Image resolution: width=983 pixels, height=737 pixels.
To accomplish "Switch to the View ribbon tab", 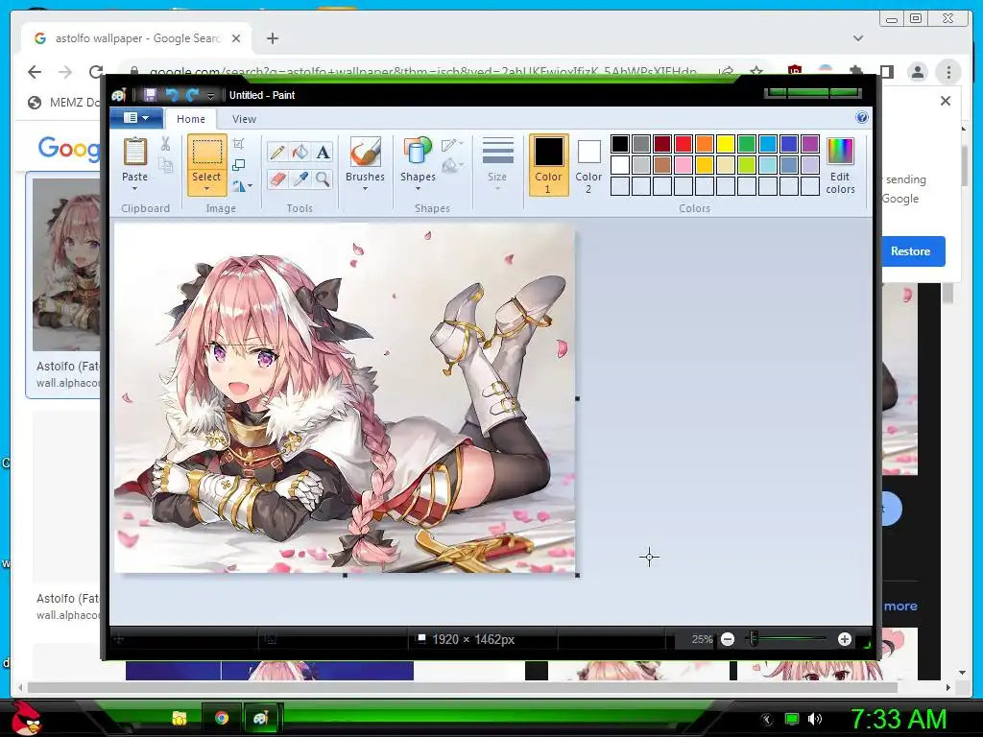I will pyautogui.click(x=244, y=118).
